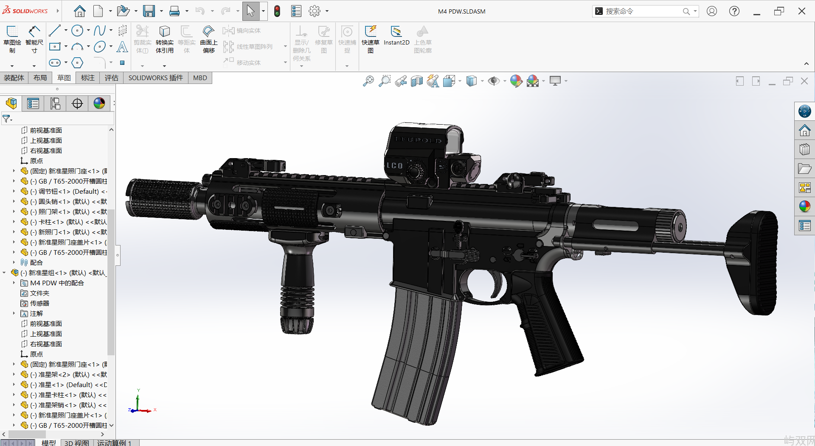This screenshot has width=815, height=446.
Task: Collapse the 新准星组<1> subassembly node
Action: tap(4, 273)
